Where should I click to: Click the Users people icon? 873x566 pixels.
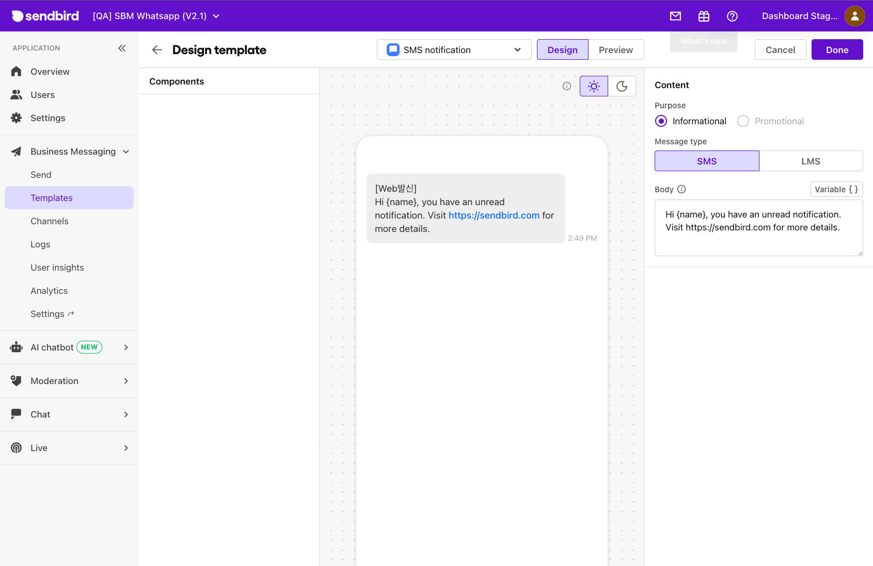(17, 94)
